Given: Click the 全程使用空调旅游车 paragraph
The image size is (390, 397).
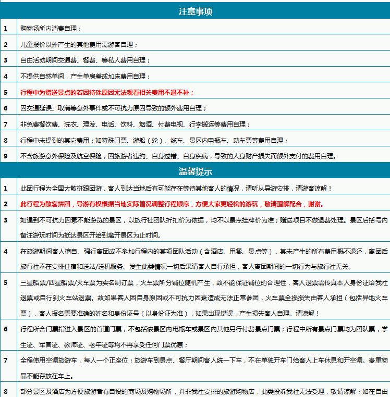Looking at the screenshot, I should click(x=203, y=367).
